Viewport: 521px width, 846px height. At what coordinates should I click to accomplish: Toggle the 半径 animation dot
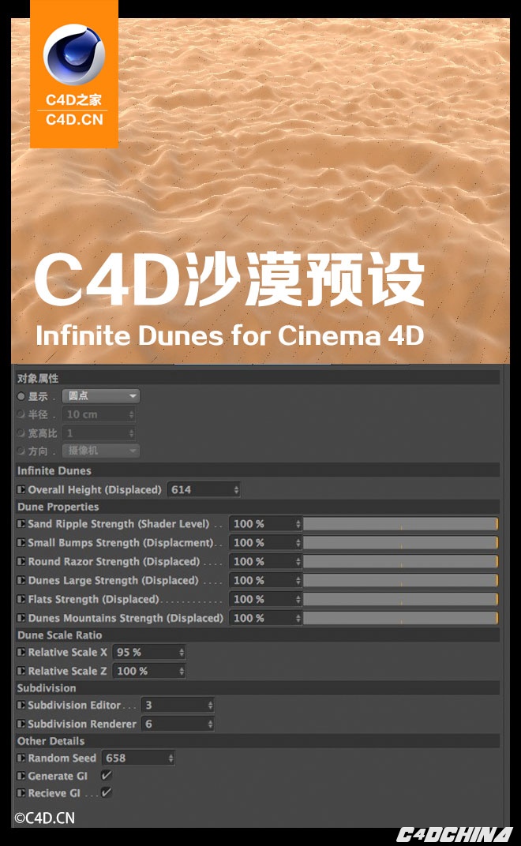[21, 414]
